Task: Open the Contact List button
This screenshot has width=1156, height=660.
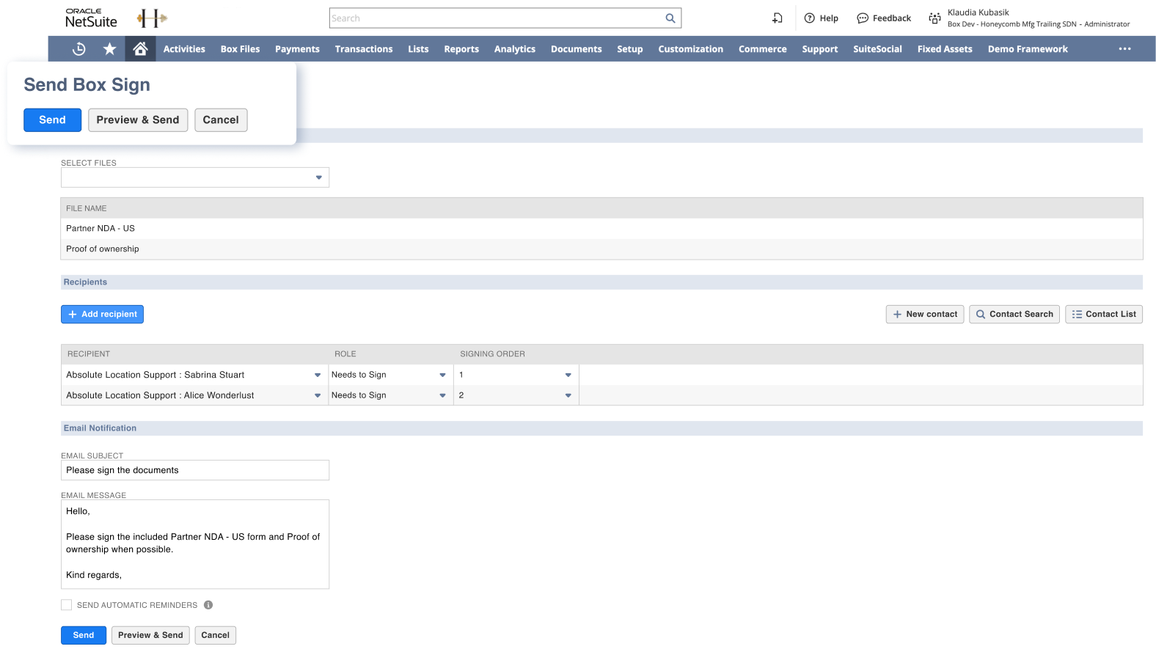Action: tap(1103, 314)
